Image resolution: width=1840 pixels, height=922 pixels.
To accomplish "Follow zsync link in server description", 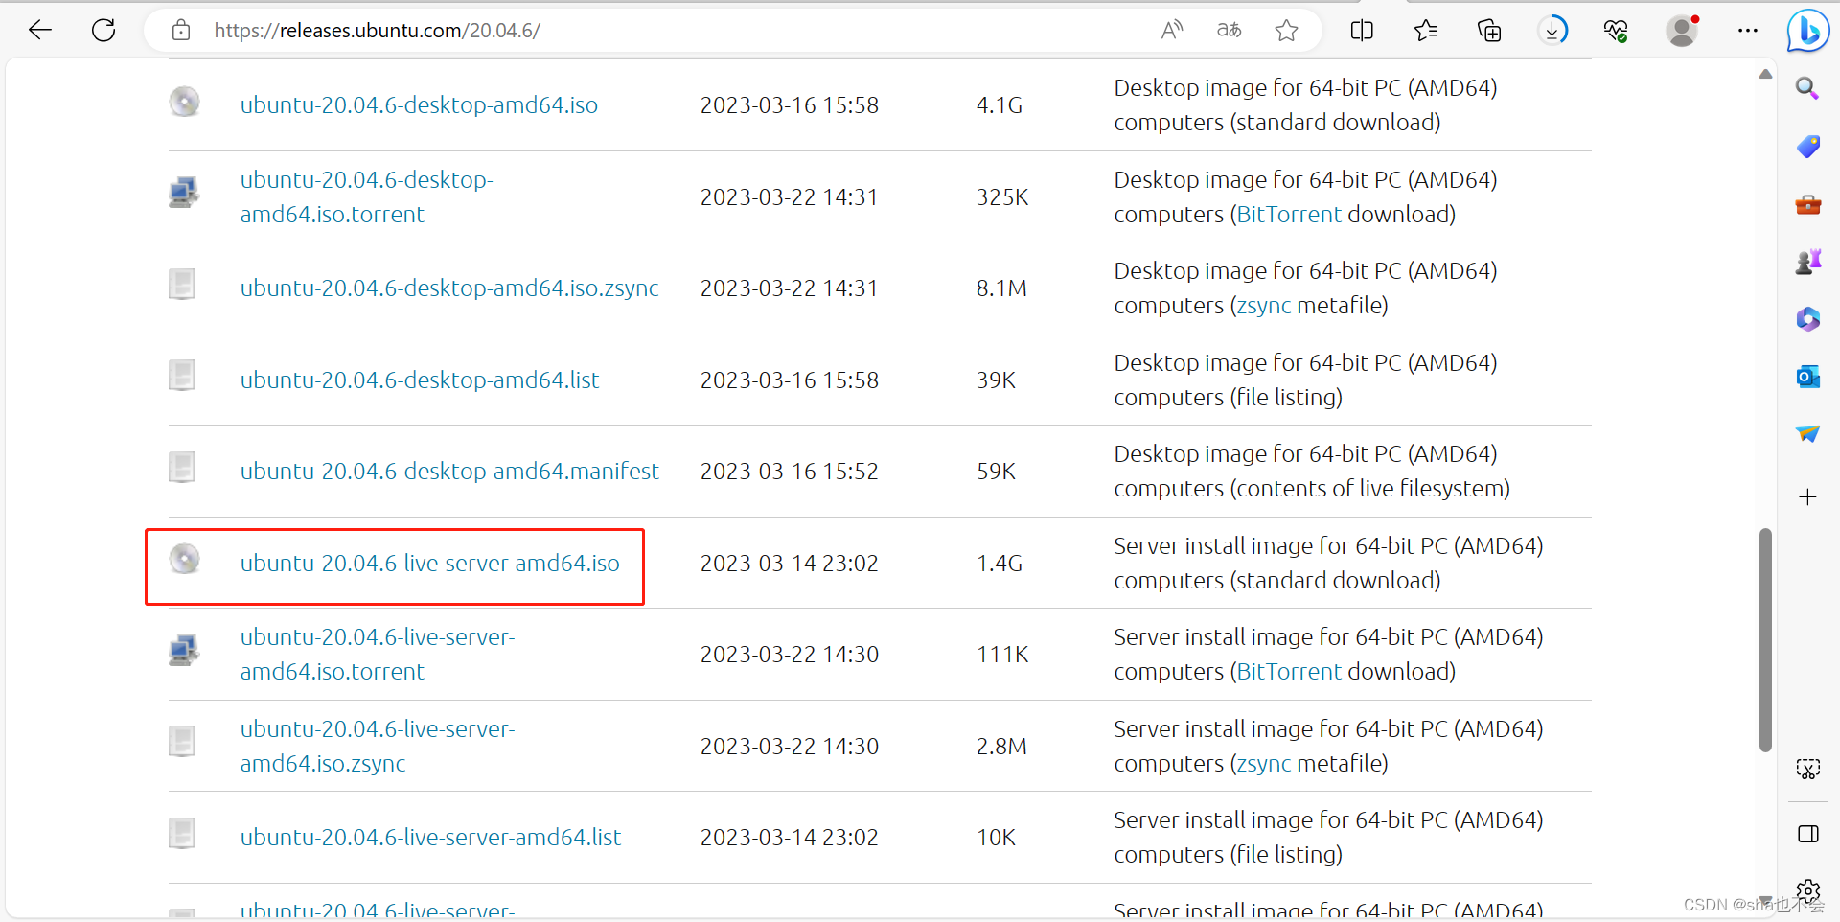I will [1264, 764].
